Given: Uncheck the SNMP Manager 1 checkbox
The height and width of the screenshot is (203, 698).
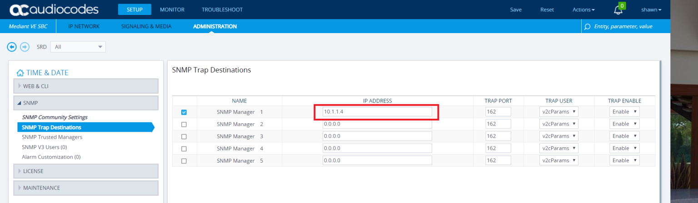Looking at the screenshot, I should 184,112.
